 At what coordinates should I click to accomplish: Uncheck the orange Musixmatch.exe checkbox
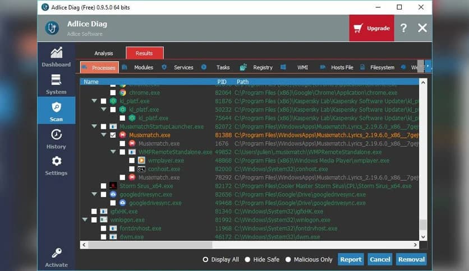coord(113,135)
